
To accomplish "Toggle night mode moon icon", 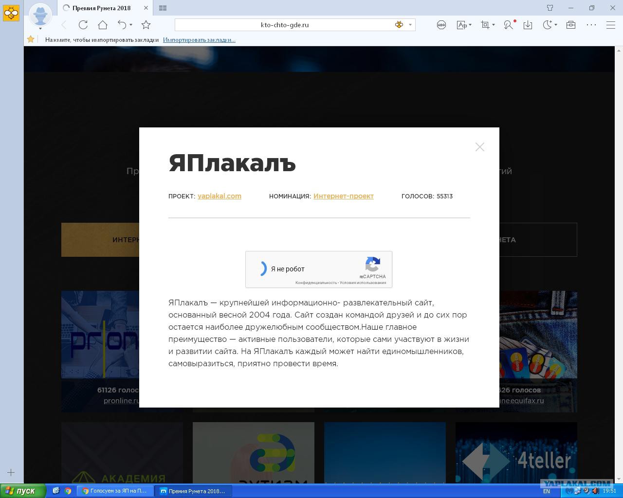I will (548, 25).
